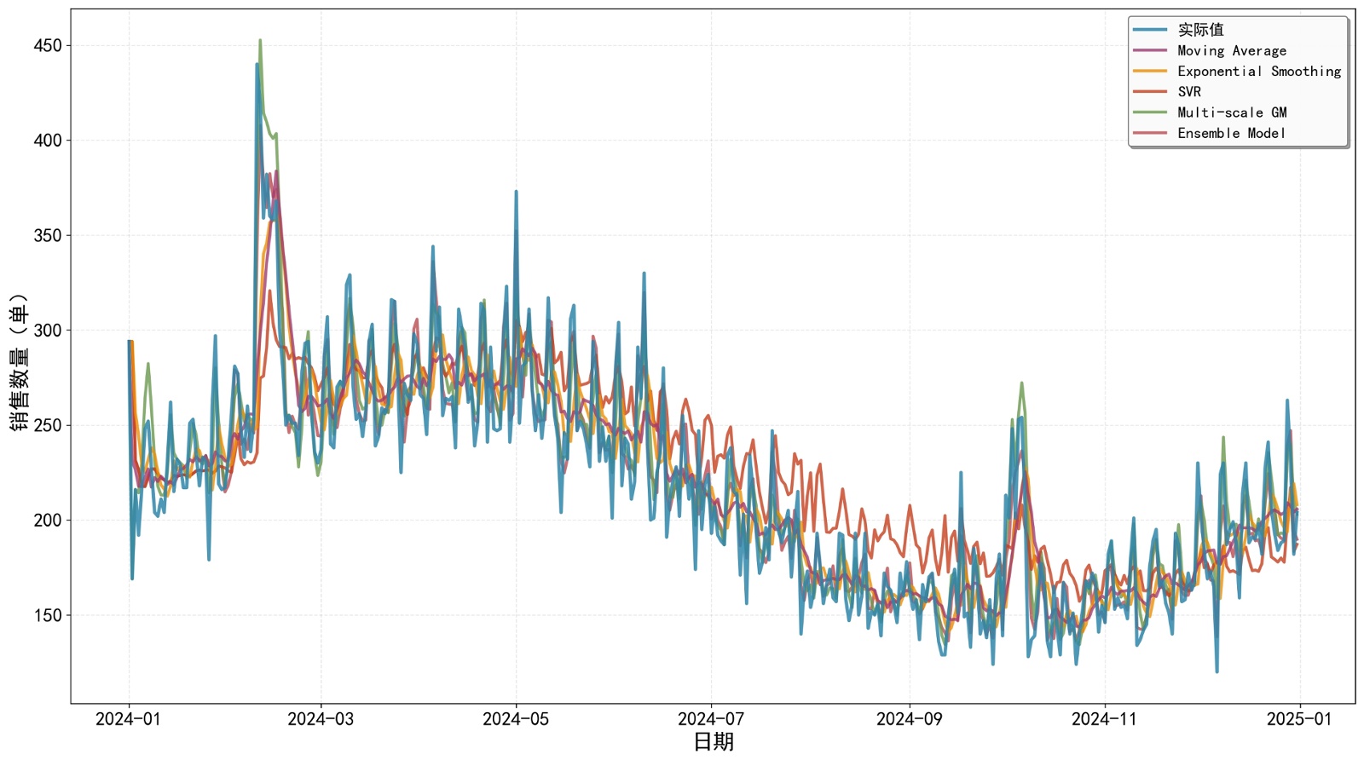Click the 250 y-axis tick label

click(x=48, y=426)
